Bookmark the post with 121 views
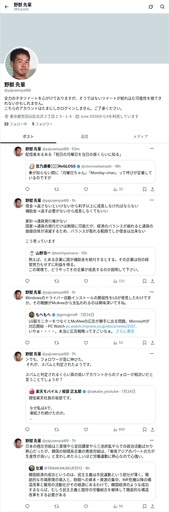This screenshot has width=169, height=512. (x=144, y=281)
